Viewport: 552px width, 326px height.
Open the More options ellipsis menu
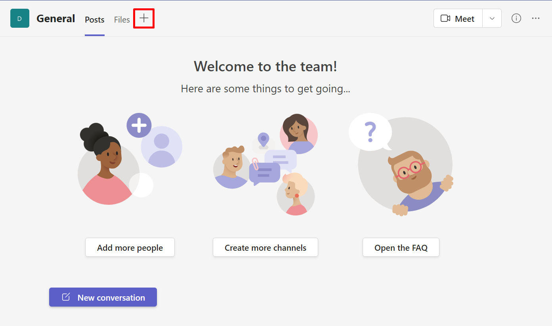click(536, 18)
